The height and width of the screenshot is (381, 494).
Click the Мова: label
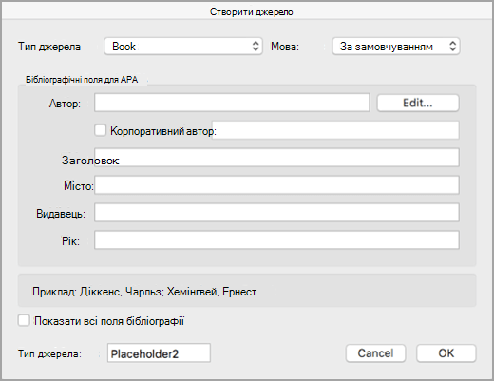(x=285, y=47)
